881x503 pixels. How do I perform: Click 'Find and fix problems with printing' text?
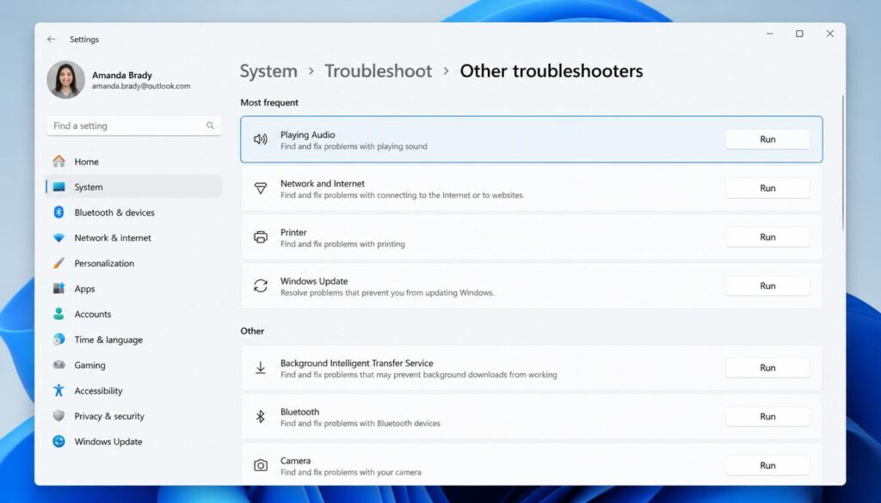342,244
